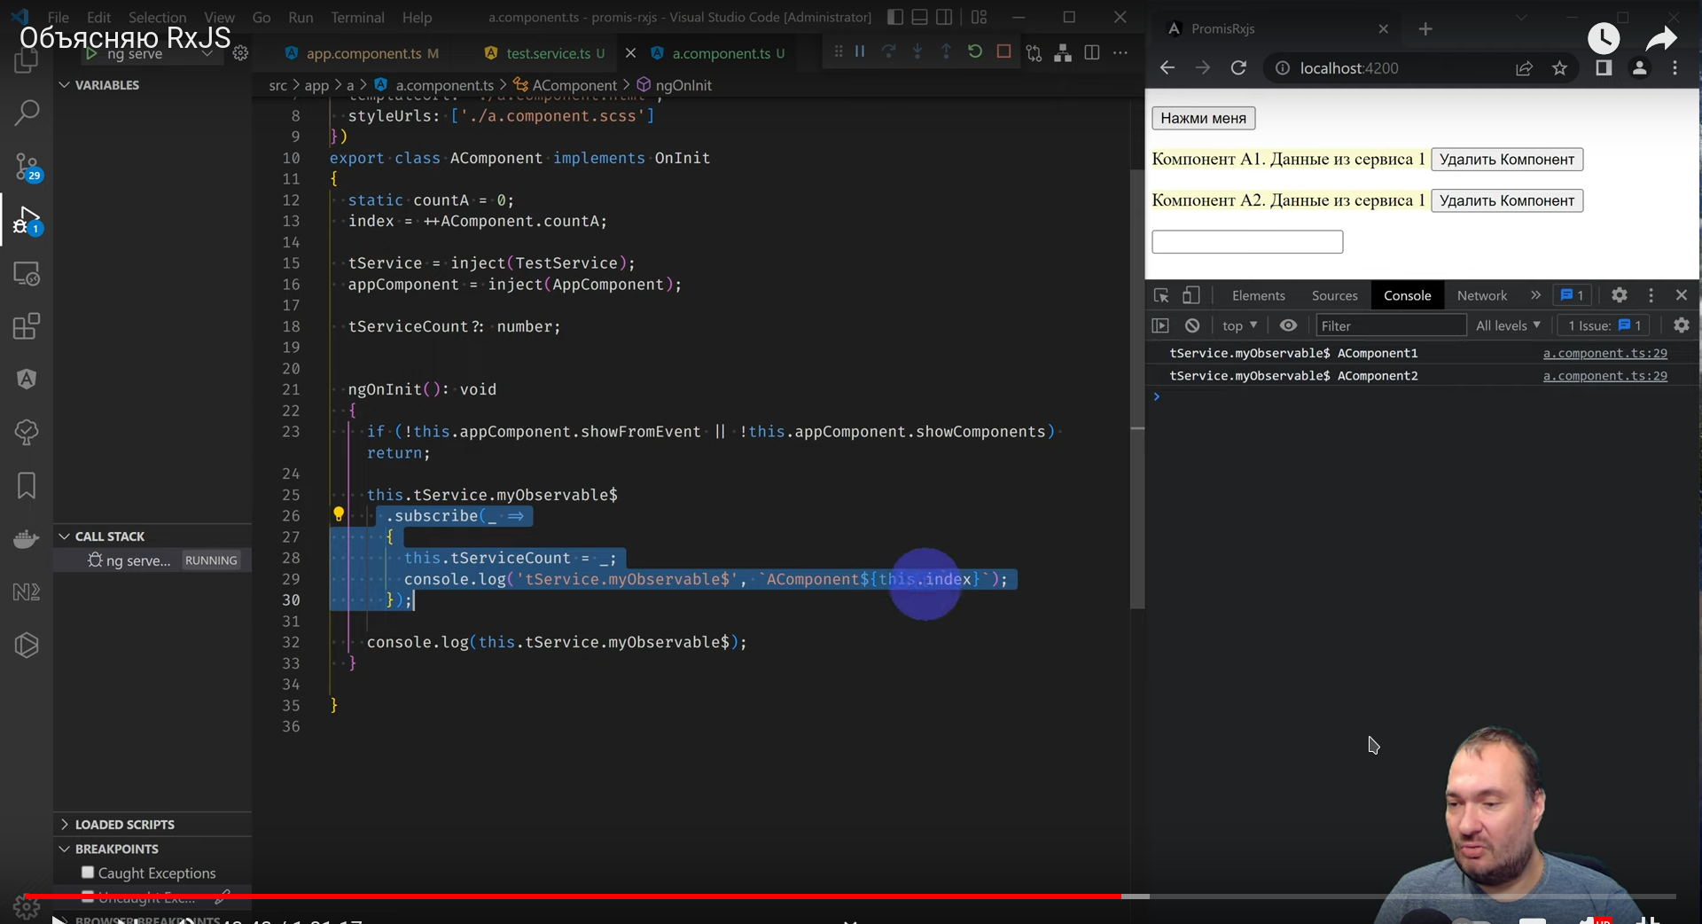Click the 'Нажми меня' button
Screen dimensions: 1702x924
tap(1203, 118)
